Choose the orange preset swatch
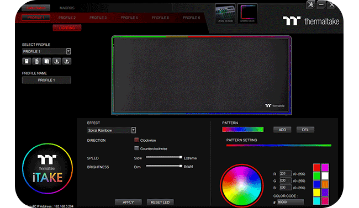 click(x=325, y=184)
